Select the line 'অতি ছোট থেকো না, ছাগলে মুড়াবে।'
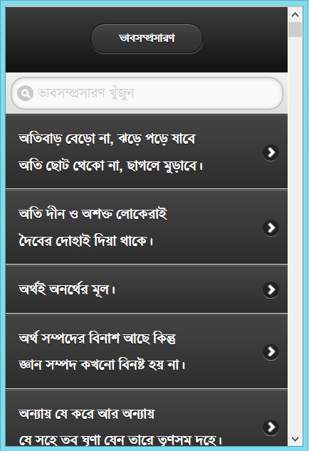Viewport: 309px width, 451px height. pyautogui.click(x=111, y=166)
